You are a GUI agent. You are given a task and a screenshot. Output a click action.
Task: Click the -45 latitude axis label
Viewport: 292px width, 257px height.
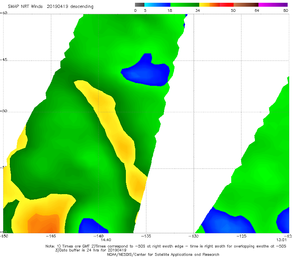click(x=4, y=60)
